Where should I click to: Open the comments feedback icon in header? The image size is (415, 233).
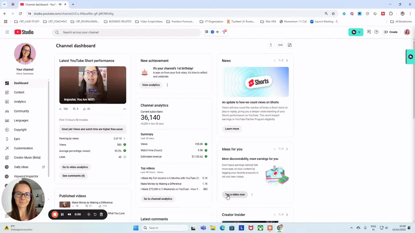369,32
